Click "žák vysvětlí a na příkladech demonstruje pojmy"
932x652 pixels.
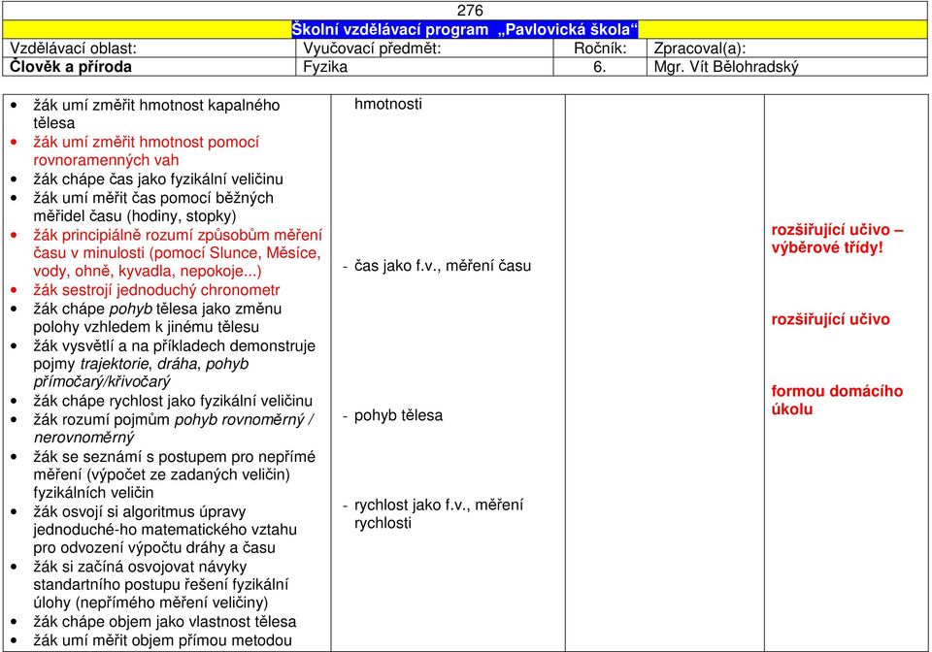[x=174, y=364]
